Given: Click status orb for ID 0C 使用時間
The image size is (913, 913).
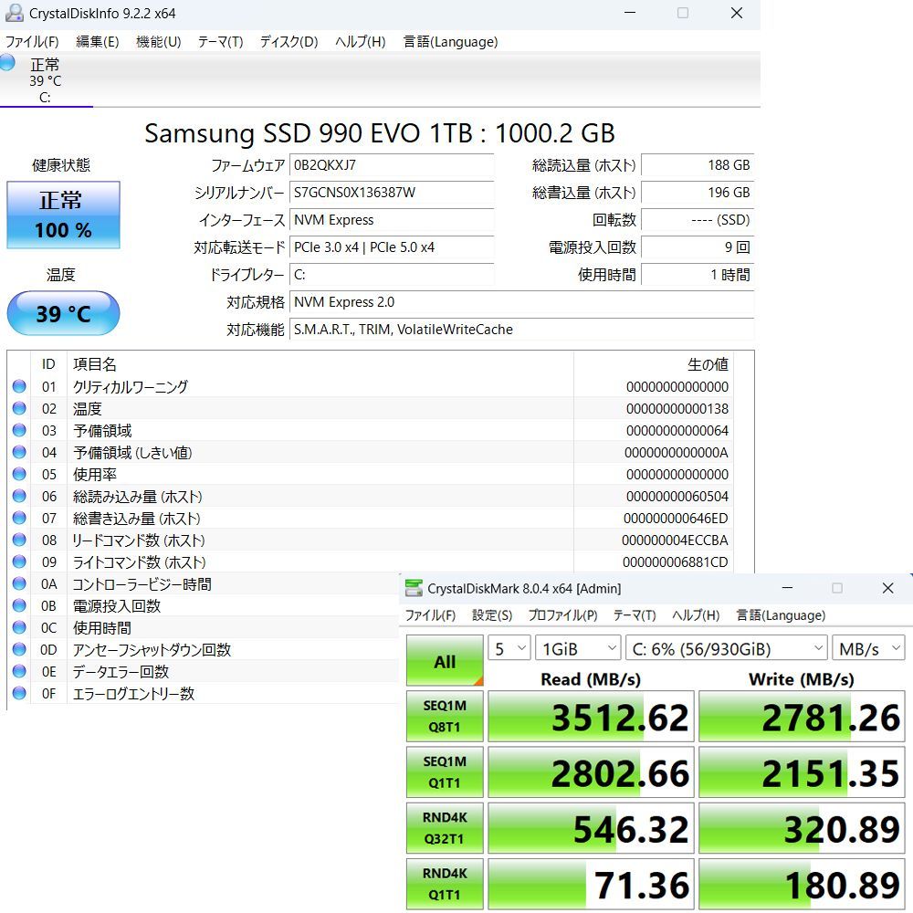Looking at the screenshot, I should [19, 627].
